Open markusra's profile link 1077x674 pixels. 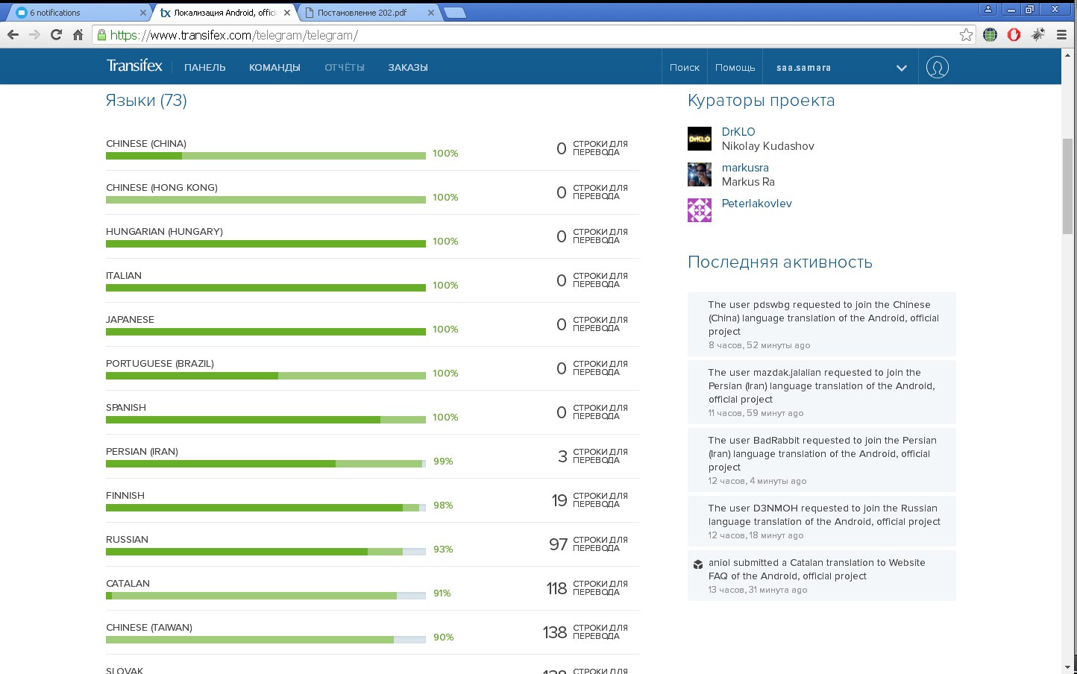[745, 168]
